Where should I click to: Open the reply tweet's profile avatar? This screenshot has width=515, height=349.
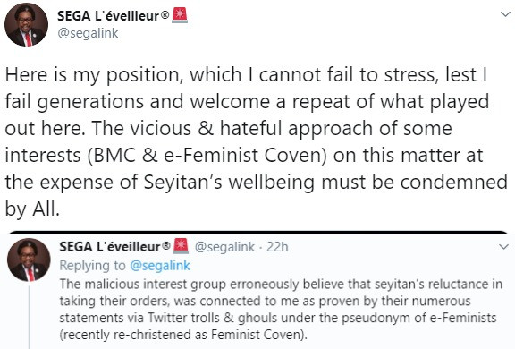coord(29,260)
